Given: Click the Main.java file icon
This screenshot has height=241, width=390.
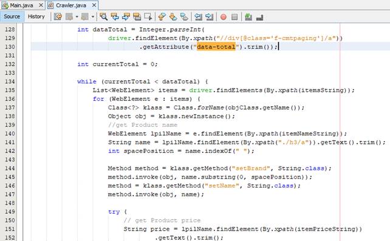Looking at the screenshot, I should (x=5, y=5).
